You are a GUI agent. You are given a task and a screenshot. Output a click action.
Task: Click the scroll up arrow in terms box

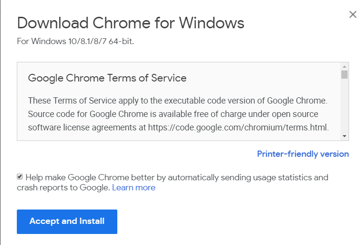(344, 66)
